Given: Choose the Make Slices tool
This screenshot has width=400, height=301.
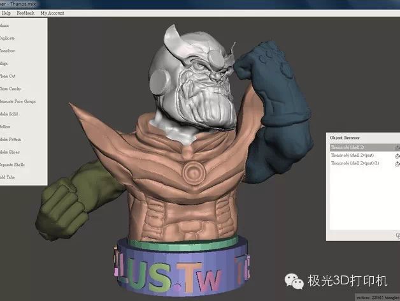Looking at the screenshot, I should pyautogui.click(x=10, y=152).
